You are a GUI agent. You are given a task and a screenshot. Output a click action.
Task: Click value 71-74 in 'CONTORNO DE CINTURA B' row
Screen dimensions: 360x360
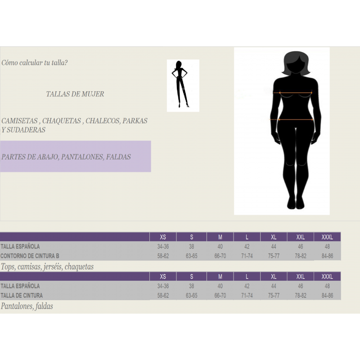pyautogui.click(x=247, y=256)
